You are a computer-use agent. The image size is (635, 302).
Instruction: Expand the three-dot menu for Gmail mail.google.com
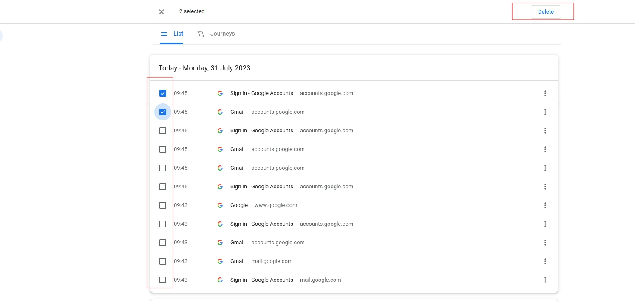[545, 261]
